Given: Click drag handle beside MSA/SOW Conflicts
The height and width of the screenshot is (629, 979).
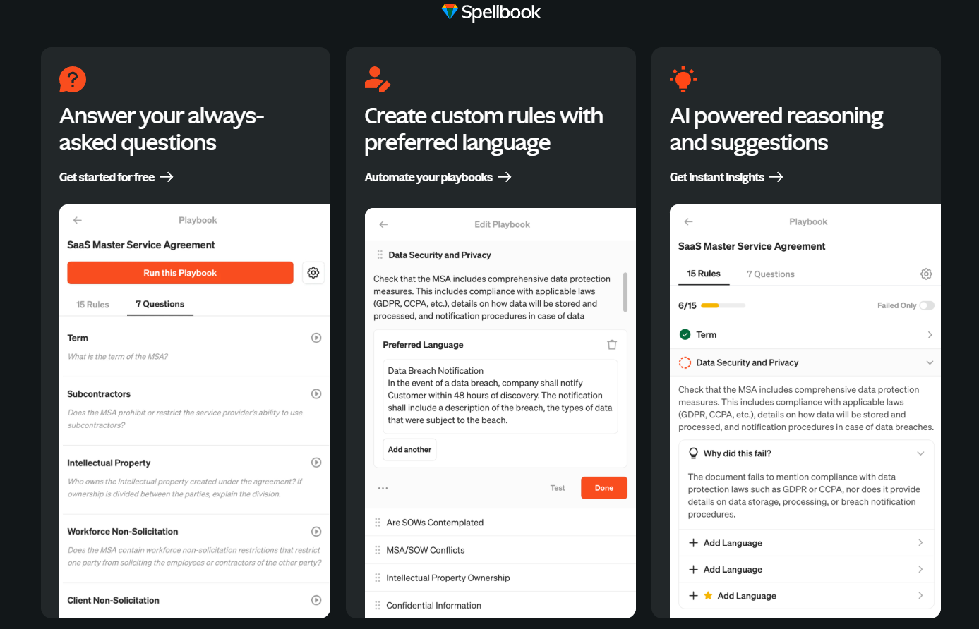Looking at the screenshot, I should [378, 550].
